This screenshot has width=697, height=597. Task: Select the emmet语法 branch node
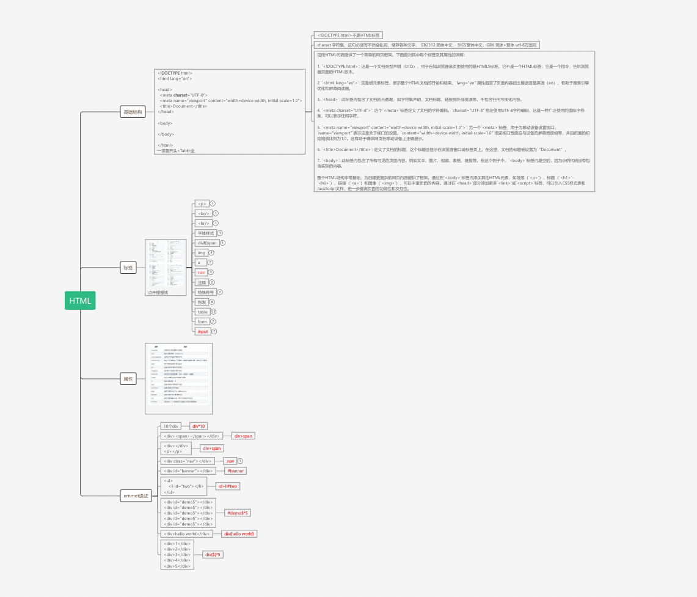point(136,496)
